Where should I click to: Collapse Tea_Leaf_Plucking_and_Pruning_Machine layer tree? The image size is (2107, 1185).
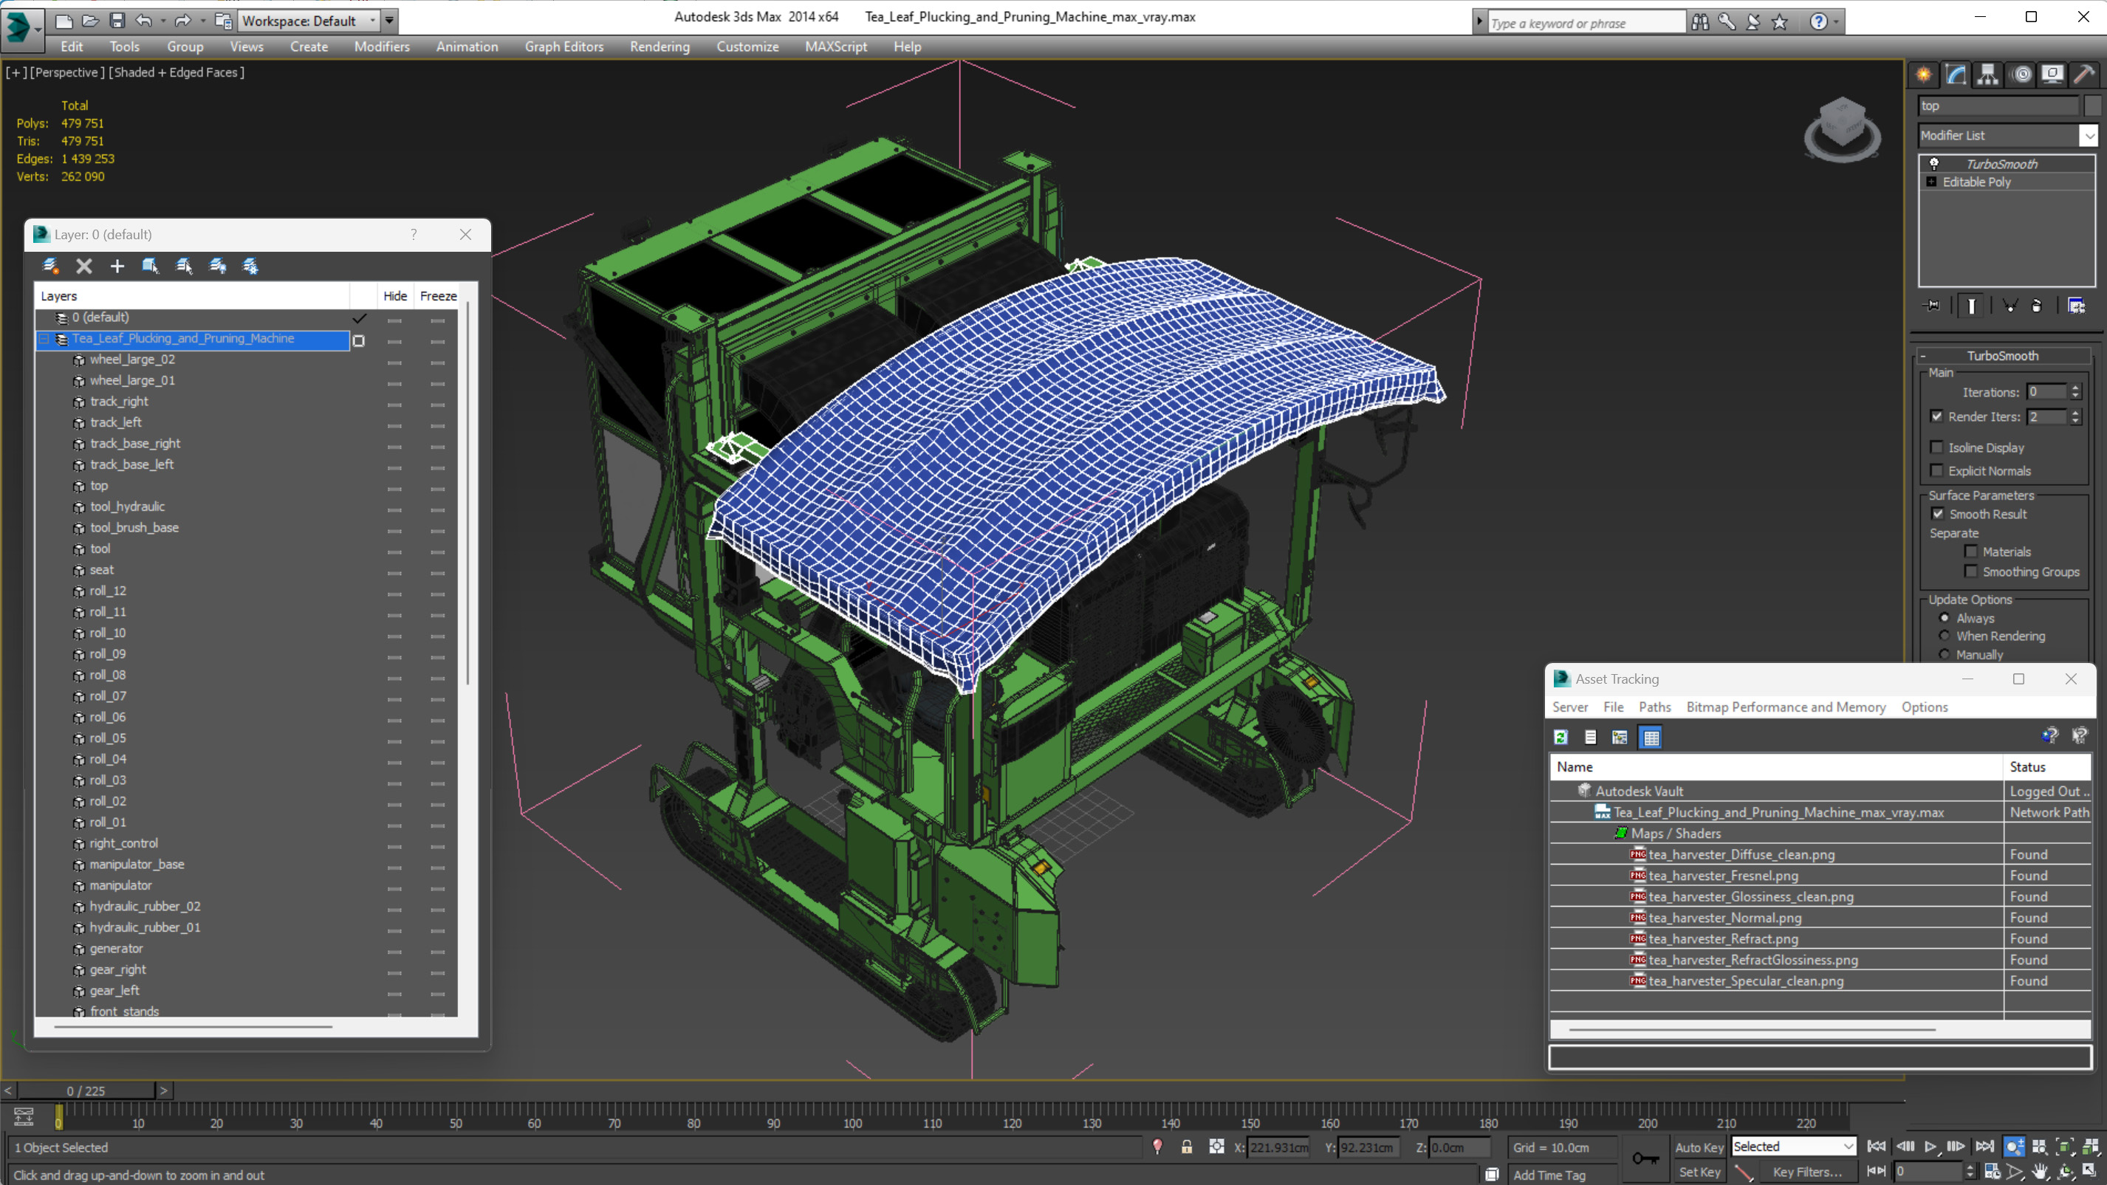[x=44, y=339]
